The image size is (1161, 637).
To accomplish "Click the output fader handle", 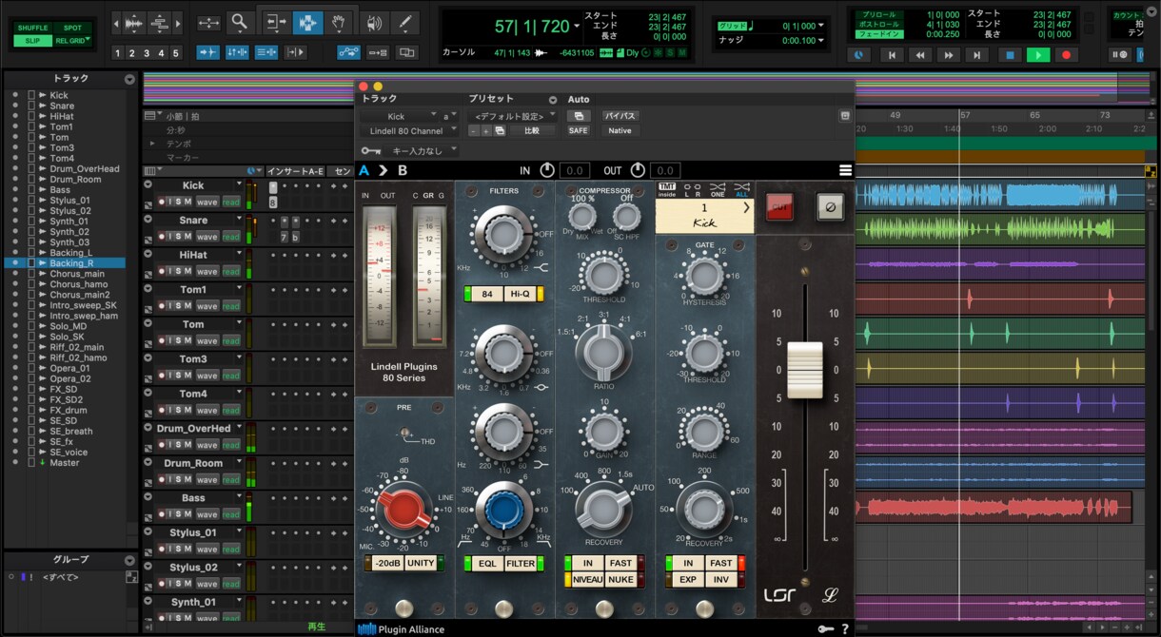I will (x=804, y=370).
